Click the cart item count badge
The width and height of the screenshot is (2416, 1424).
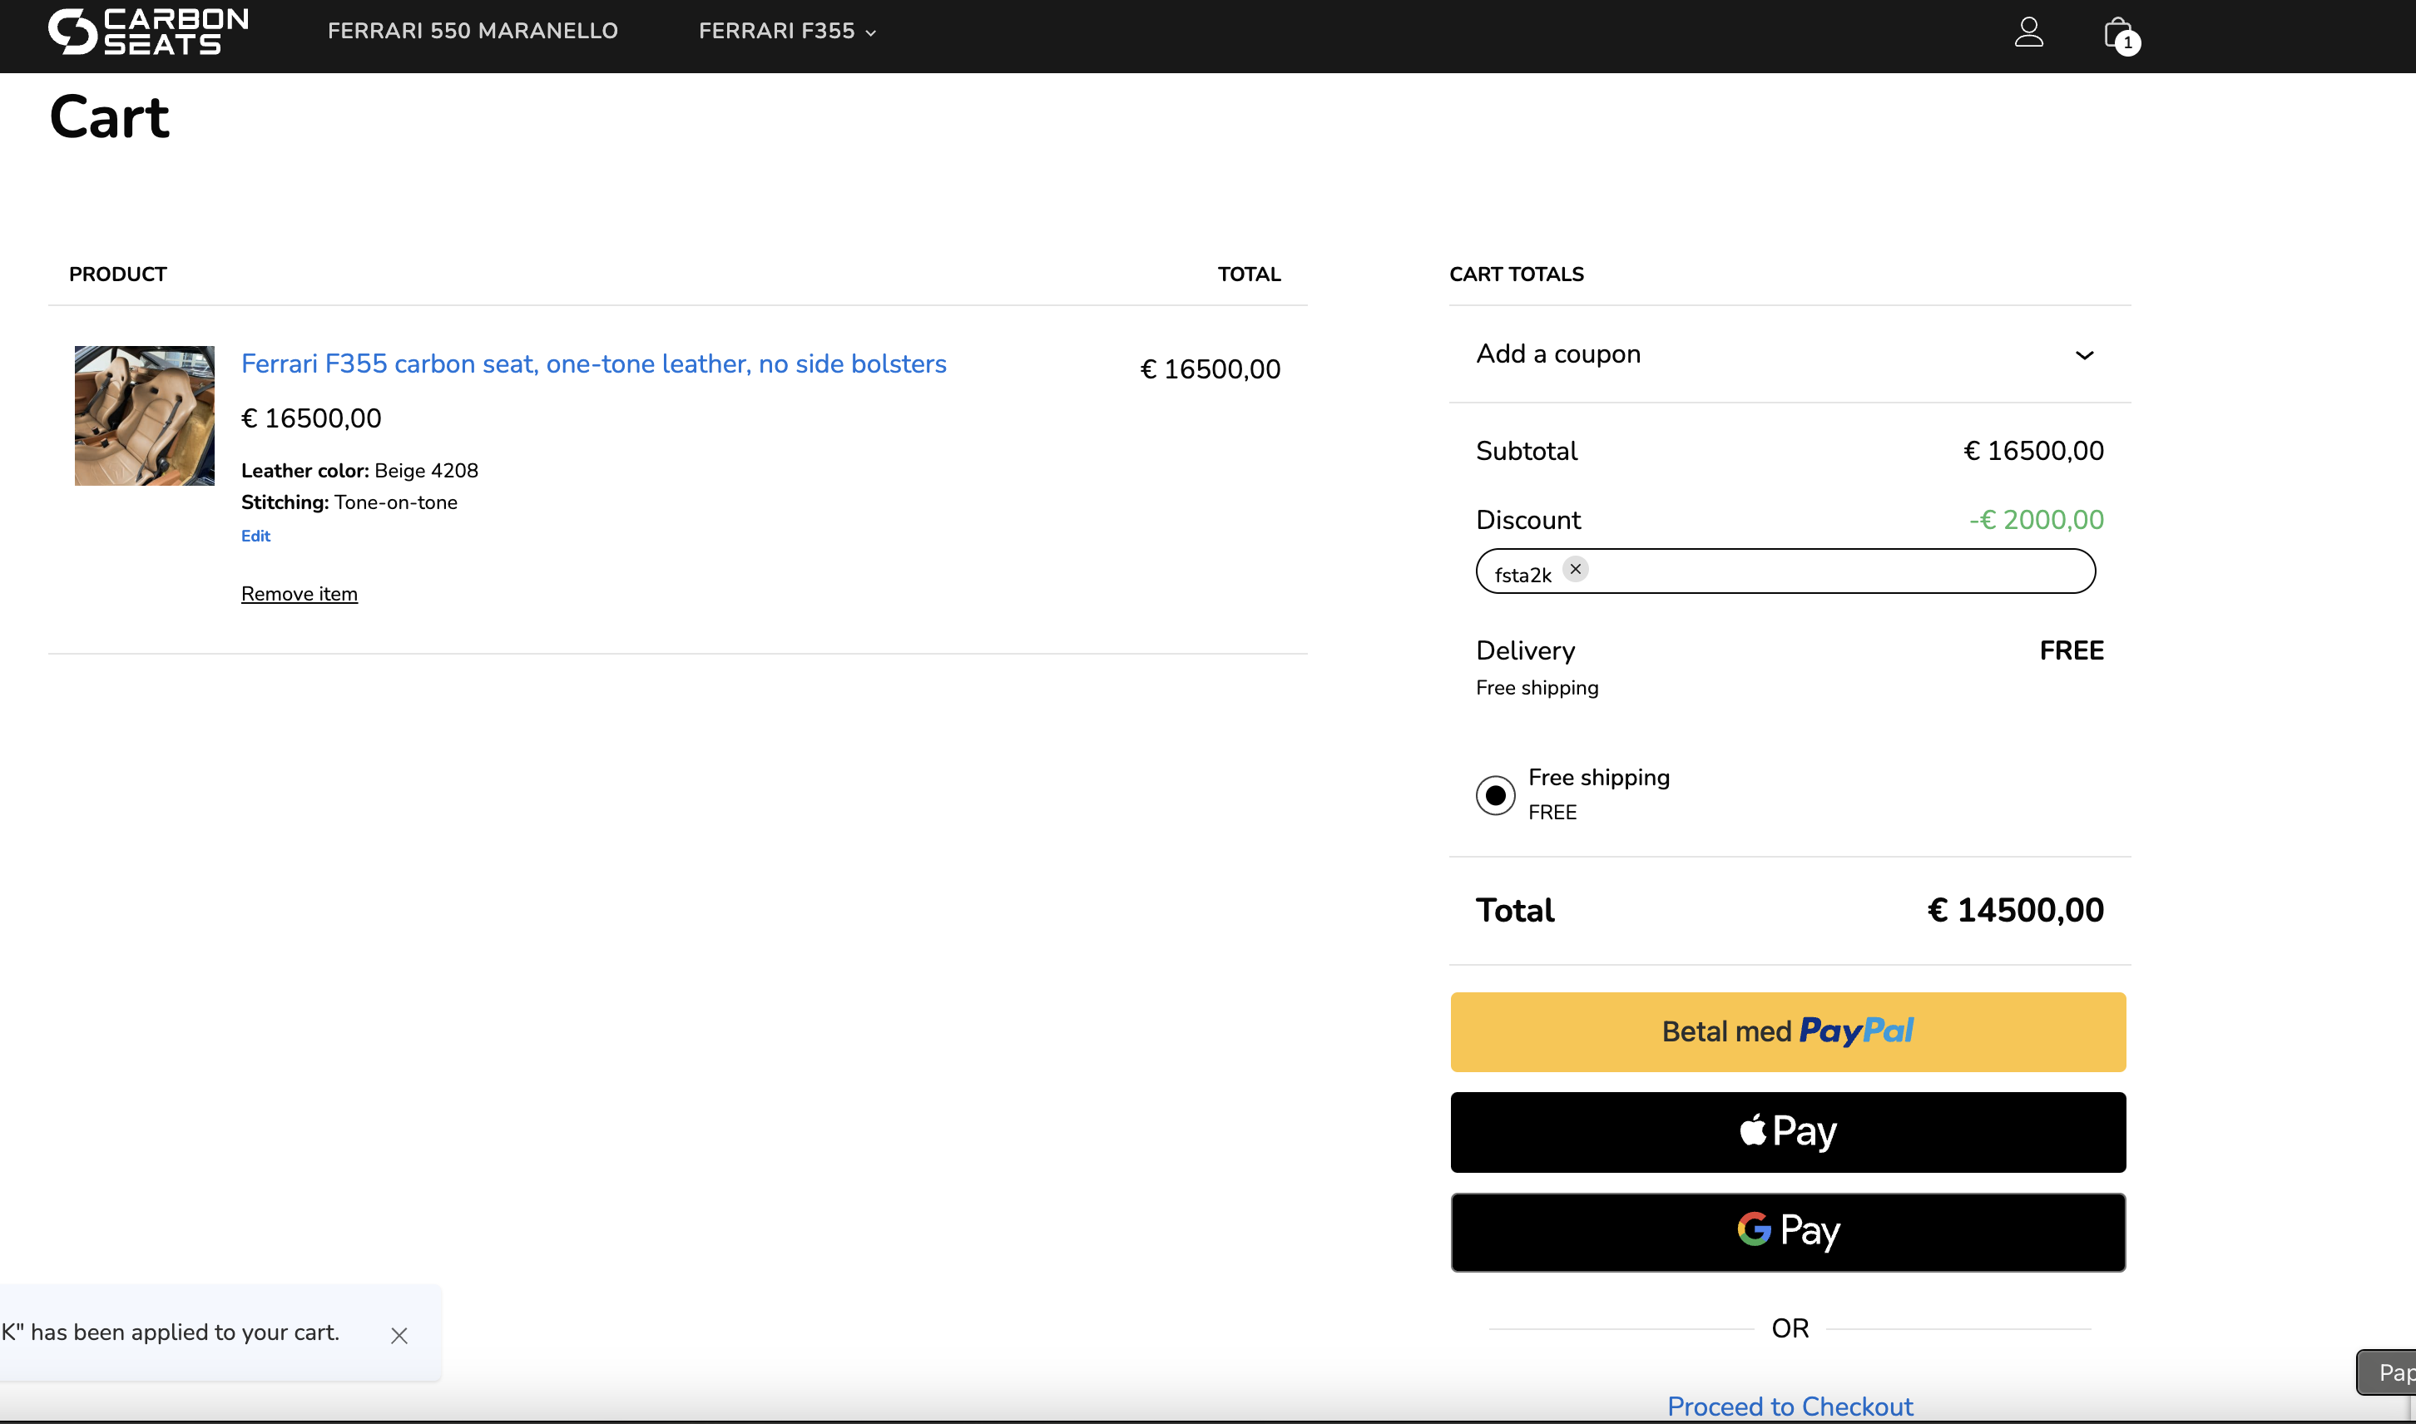click(x=2128, y=43)
